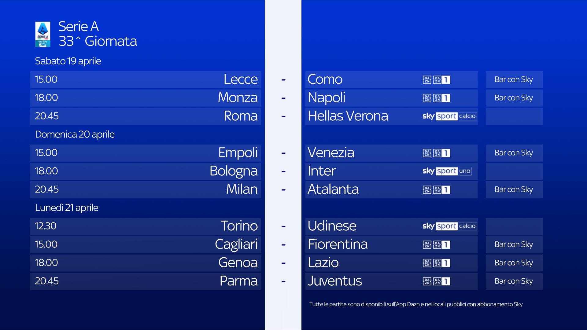Image resolution: width=587 pixels, height=330 pixels.
Task: Click the DAZN logo in Milan-Atalanta row
Action: pos(427,190)
